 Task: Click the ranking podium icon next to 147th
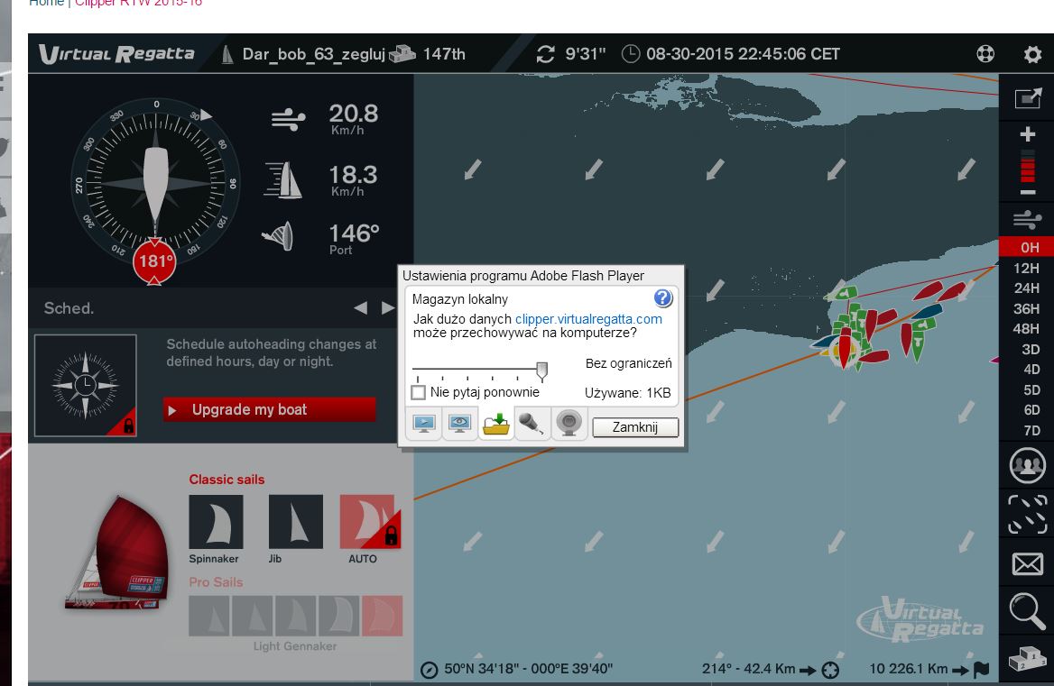[x=402, y=53]
